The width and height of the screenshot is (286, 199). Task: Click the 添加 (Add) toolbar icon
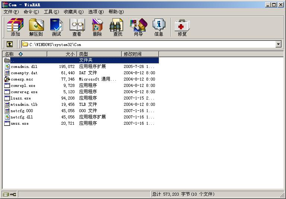15,27
